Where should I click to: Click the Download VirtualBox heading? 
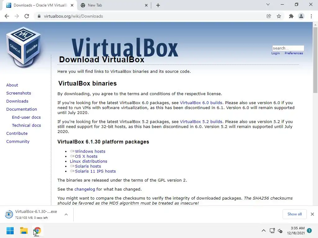(102, 60)
